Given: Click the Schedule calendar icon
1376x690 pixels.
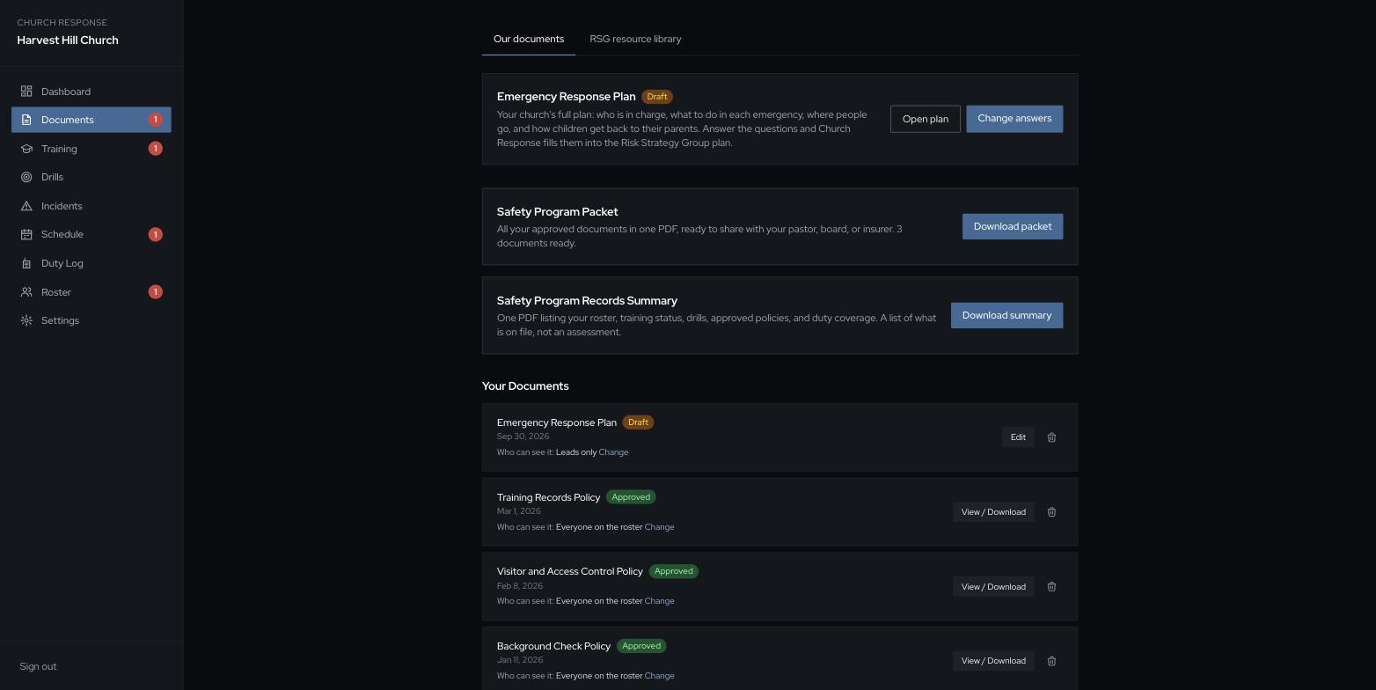Looking at the screenshot, I should point(26,234).
